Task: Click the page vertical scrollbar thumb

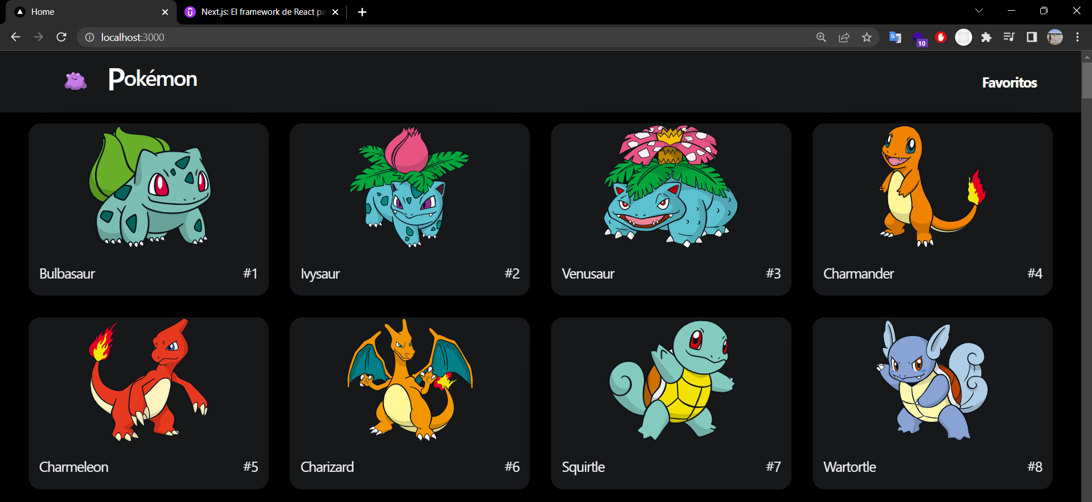Action: 1087,81
